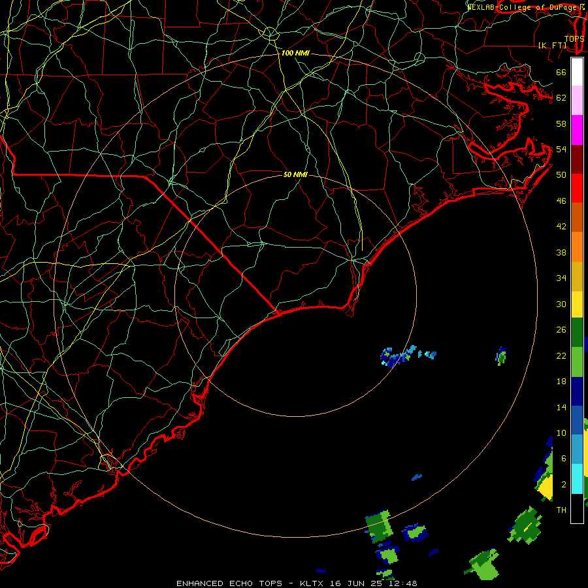Click the dark orange 42 kft legend band
588x588 pixels.
(577, 218)
